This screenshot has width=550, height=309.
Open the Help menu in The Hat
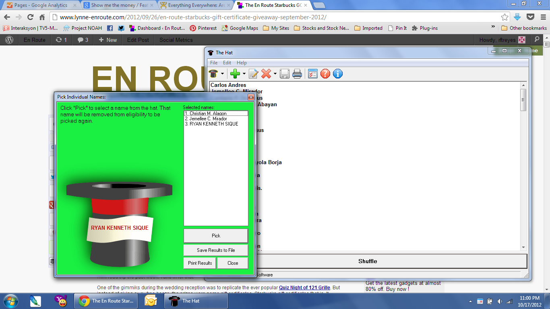pos(242,63)
